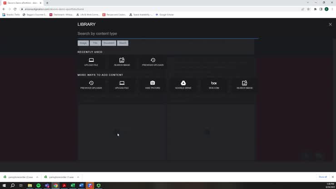336x189 pixels.
Task: Expand options for panoptorecorder (2).exe download
Action: click(x=37, y=177)
